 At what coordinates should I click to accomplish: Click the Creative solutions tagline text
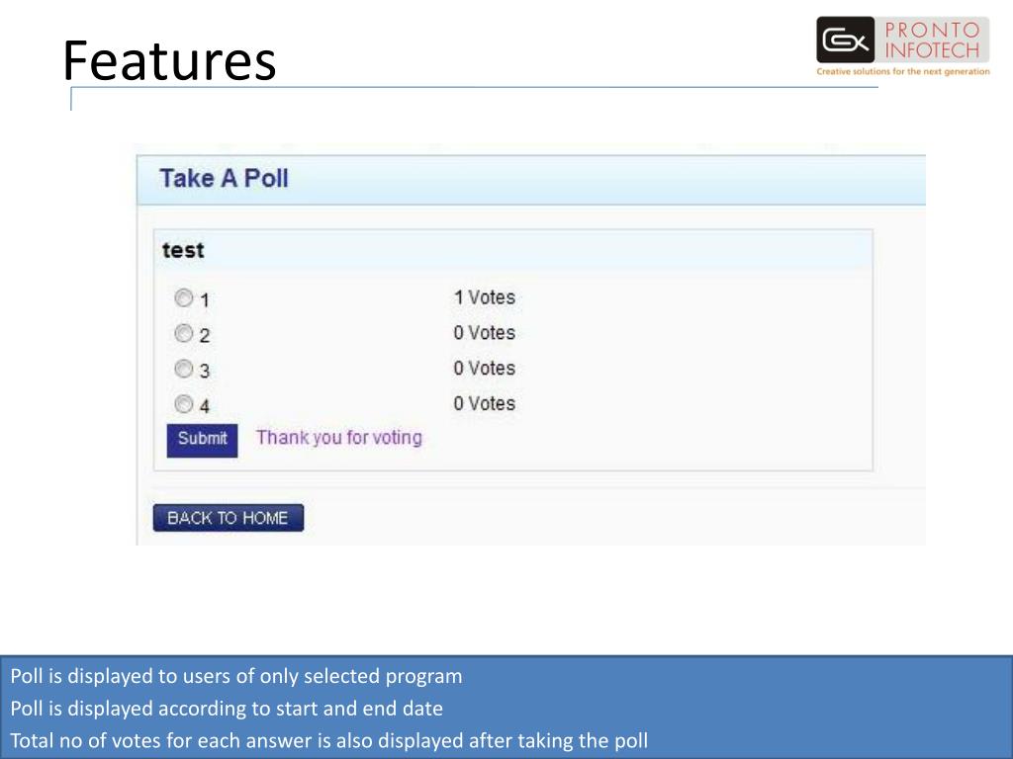point(903,71)
